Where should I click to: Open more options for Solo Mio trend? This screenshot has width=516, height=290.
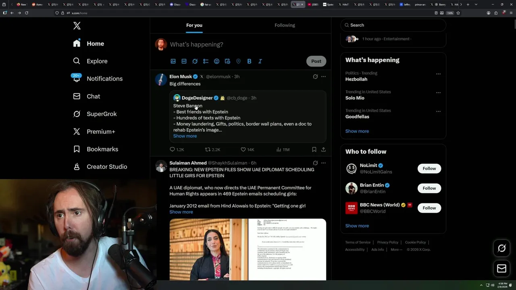point(438,93)
